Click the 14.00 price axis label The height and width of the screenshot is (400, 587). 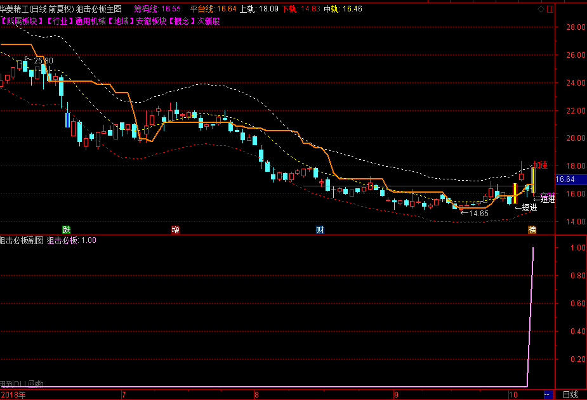pyautogui.click(x=576, y=222)
